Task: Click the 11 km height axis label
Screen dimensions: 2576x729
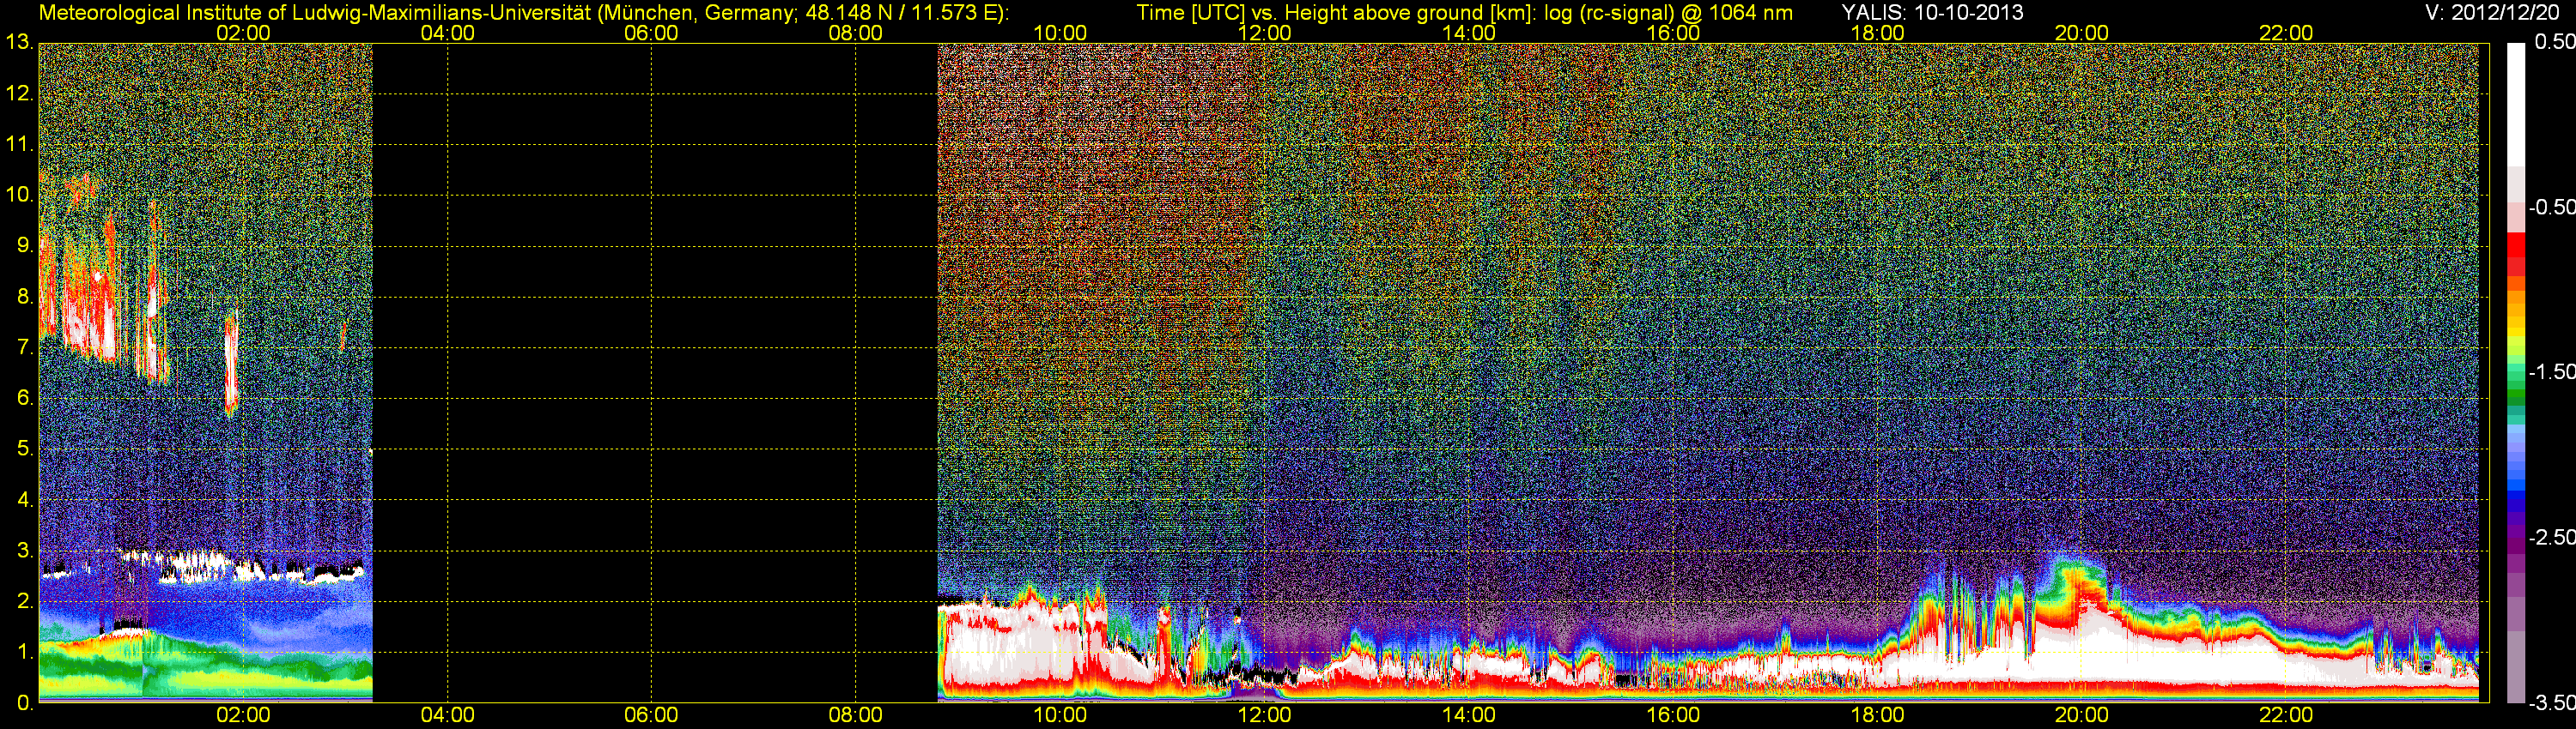Action: [x=19, y=144]
